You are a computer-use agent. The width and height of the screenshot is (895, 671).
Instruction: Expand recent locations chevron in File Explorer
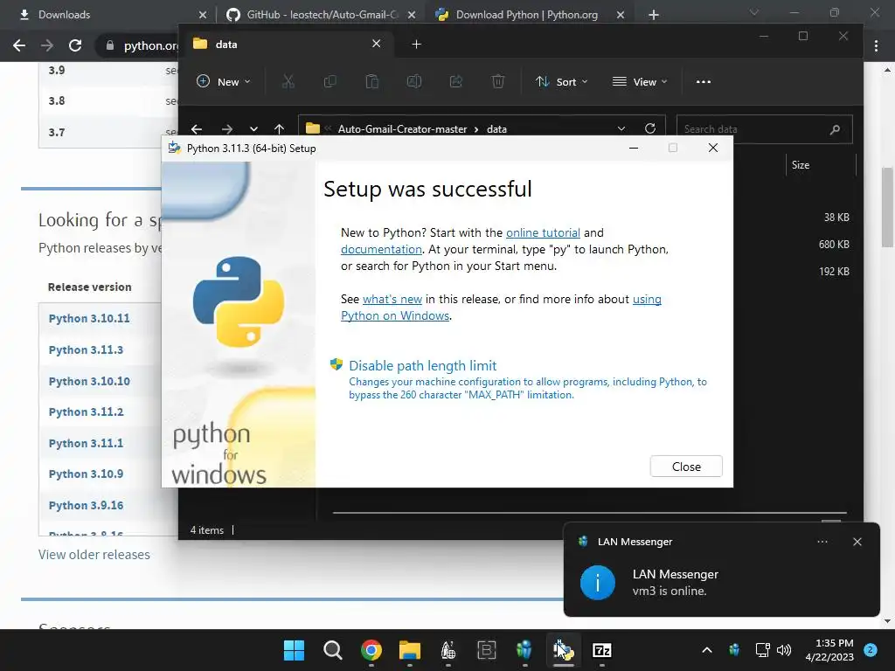click(x=253, y=129)
